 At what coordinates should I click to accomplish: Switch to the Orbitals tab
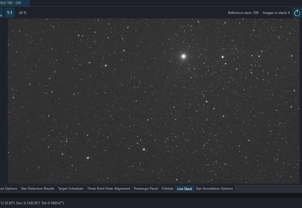pos(168,189)
